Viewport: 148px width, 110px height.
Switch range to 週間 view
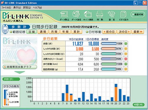click(43, 32)
